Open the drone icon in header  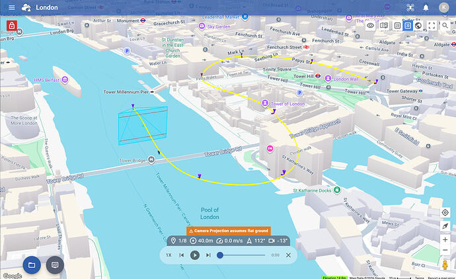(x=410, y=7)
